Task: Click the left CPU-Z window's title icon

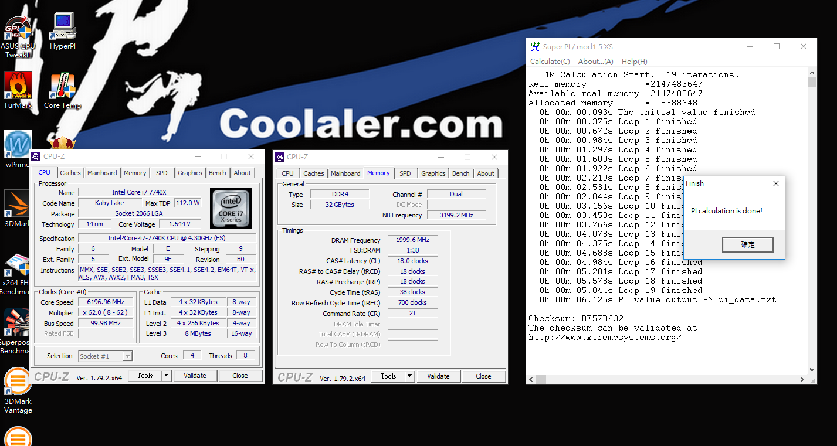Action: (36, 156)
